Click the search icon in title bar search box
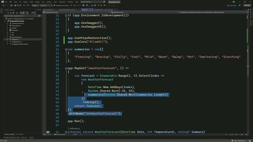 [104, 2]
